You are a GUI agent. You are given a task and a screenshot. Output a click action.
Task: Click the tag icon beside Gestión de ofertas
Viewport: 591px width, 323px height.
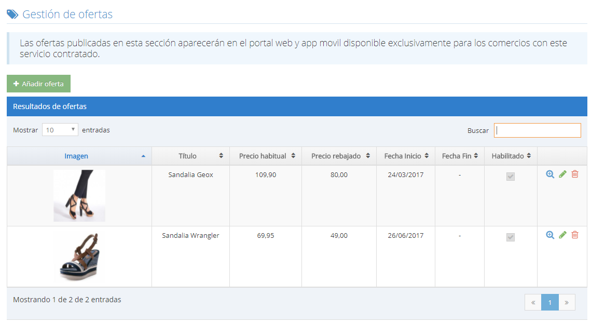click(12, 14)
